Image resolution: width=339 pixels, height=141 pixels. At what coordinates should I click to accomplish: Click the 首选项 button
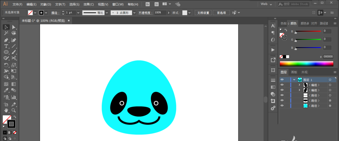point(221,13)
